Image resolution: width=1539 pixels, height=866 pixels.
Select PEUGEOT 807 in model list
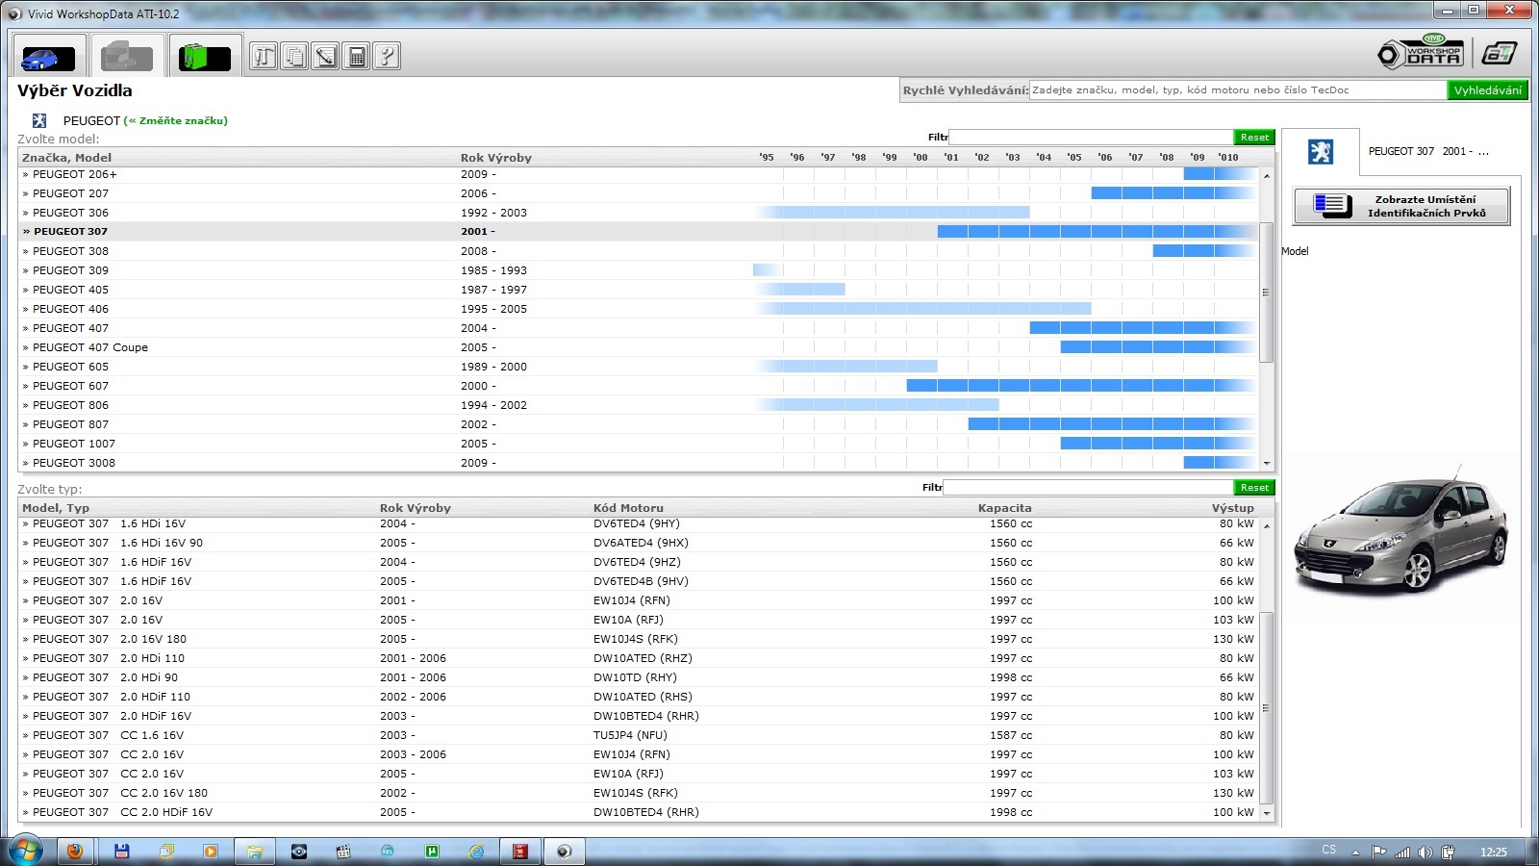pyautogui.click(x=640, y=424)
